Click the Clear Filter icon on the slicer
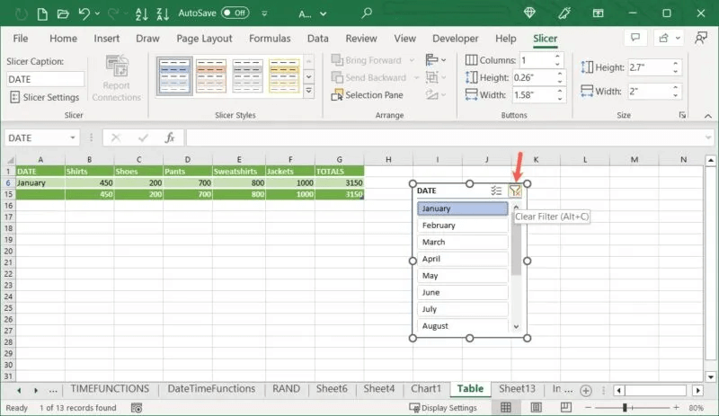 (514, 190)
